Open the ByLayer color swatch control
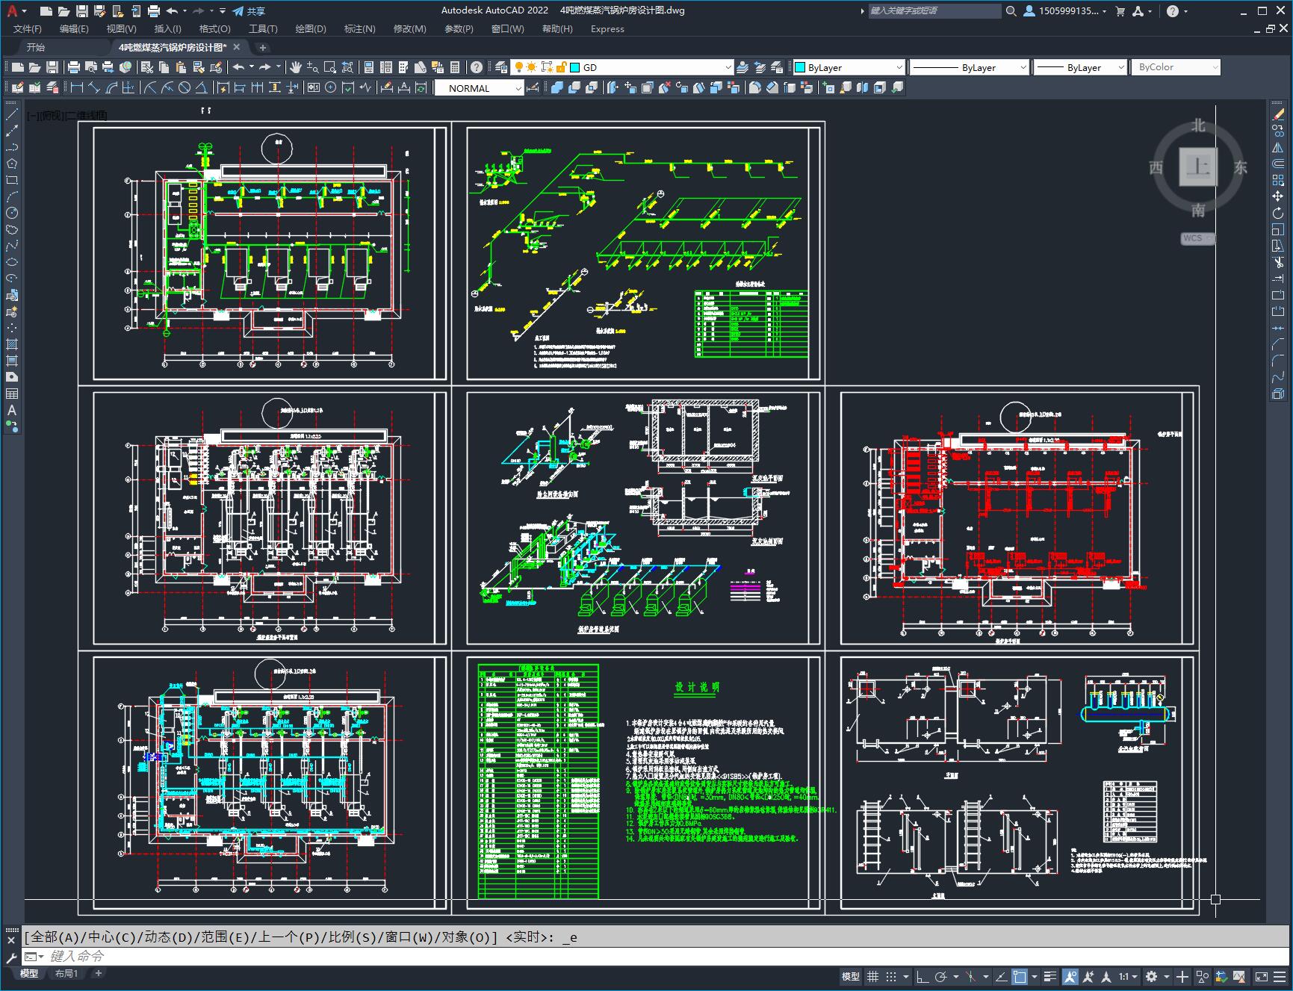This screenshot has width=1293, height=991. (x=849, y=67)
